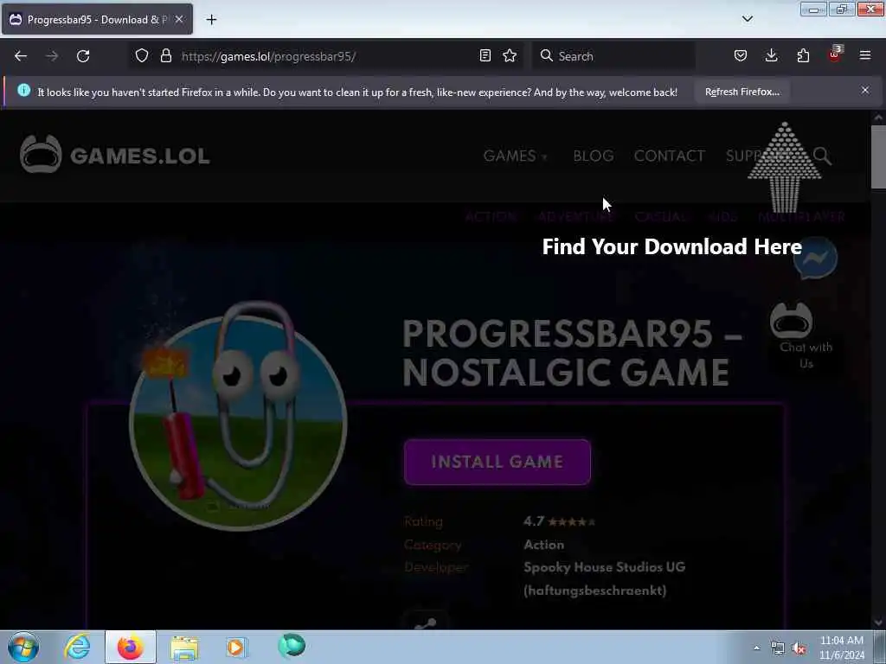Open a new browser tab
Screen dimensions: 886x664
[211, 20]
